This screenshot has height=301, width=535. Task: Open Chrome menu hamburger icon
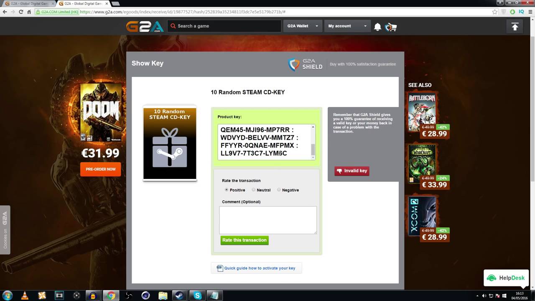[x=530, y=12]
